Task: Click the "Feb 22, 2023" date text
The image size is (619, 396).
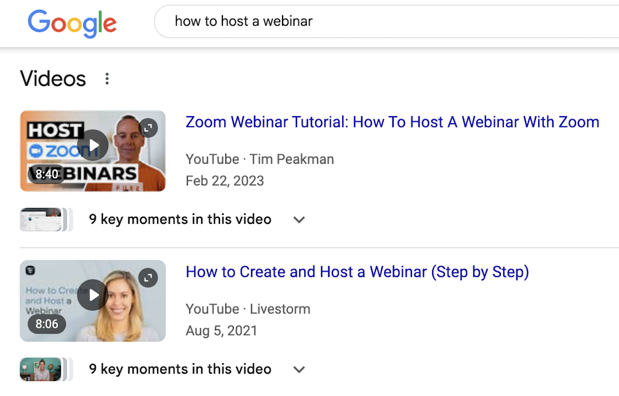Action: coord(225,181)
